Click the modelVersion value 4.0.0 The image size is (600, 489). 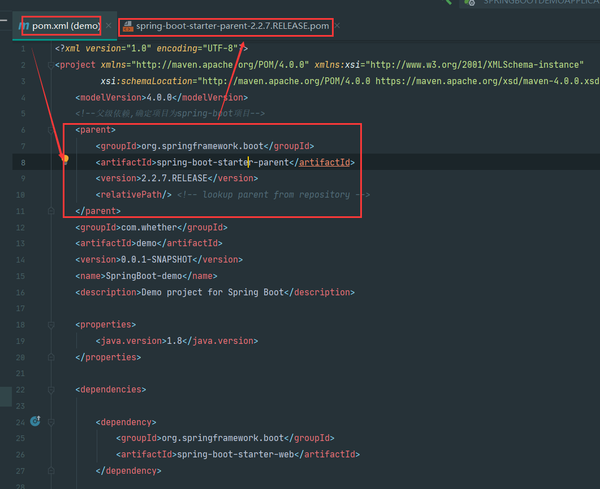(159, 98)
